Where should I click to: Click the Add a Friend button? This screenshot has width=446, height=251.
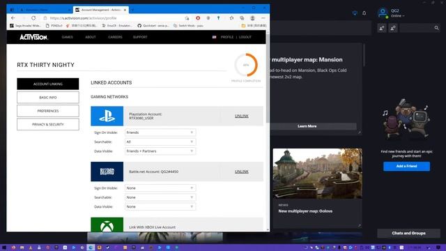click(406, 166)
